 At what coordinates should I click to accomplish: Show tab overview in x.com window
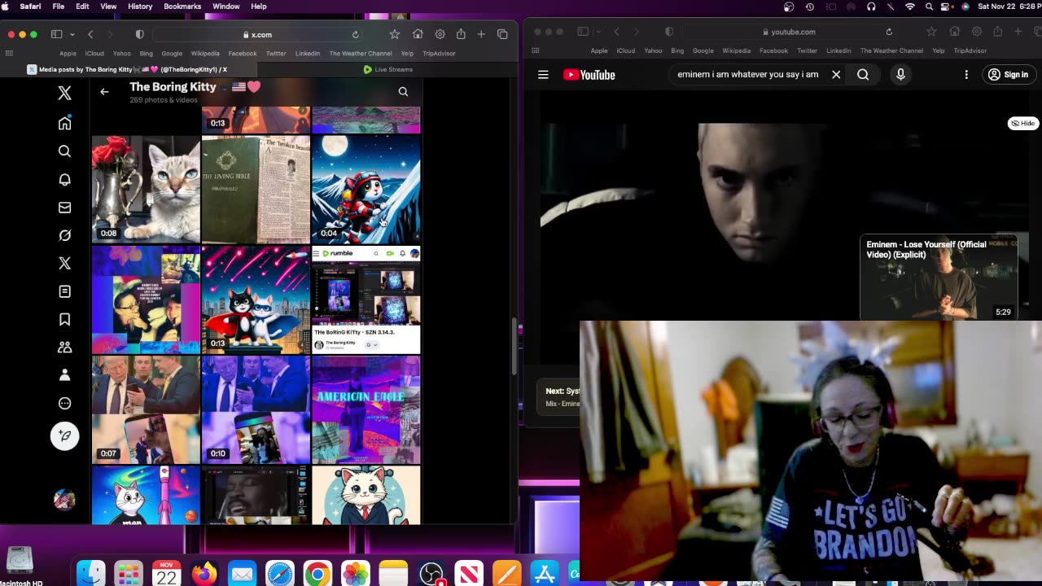pyautogui.click(x=502, y=34)
